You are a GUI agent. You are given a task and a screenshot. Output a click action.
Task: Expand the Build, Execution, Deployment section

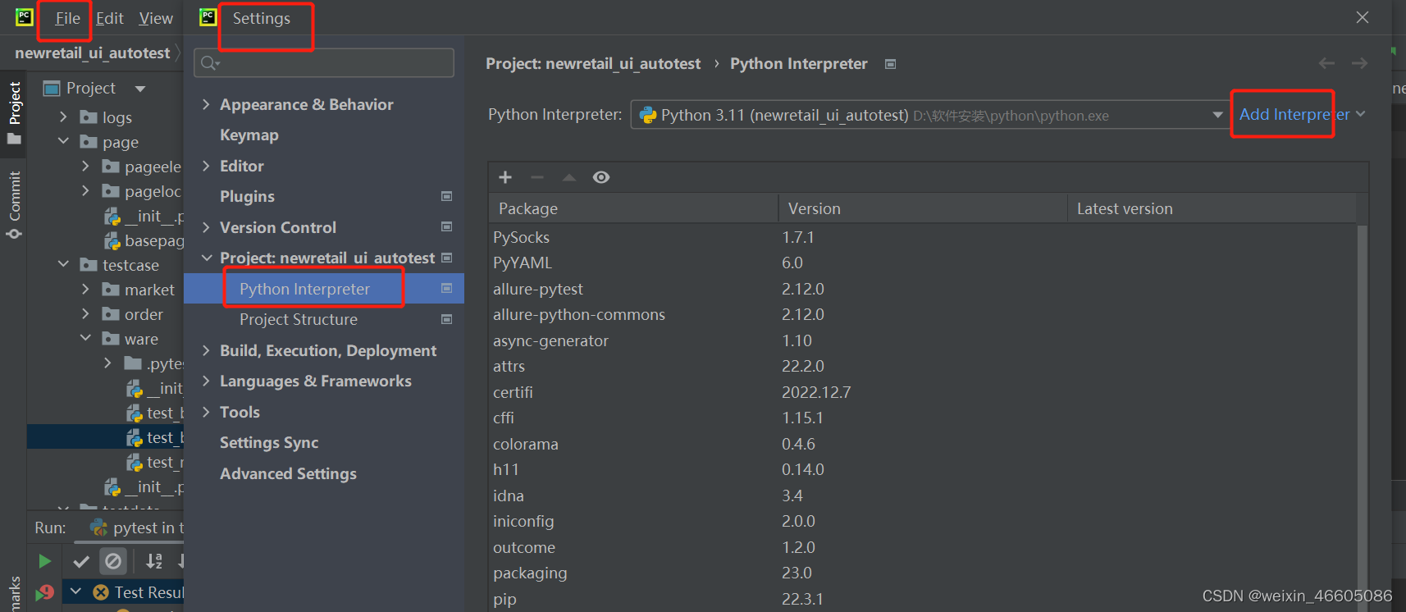pos(206,350)
